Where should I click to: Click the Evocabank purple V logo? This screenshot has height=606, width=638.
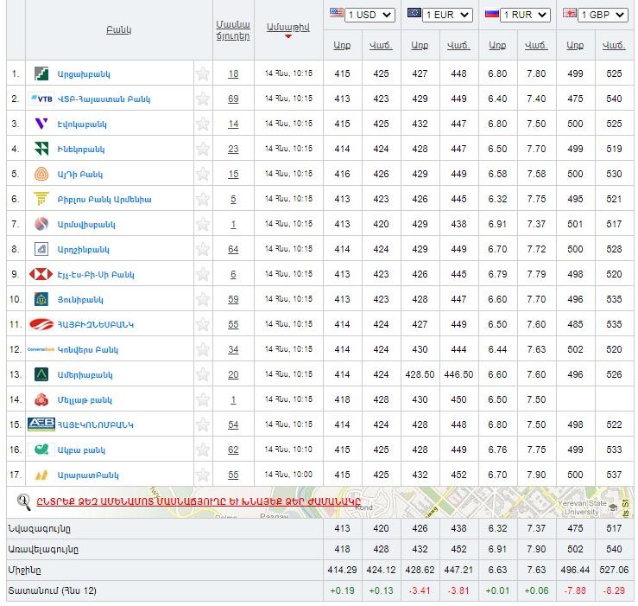point(41,124)
